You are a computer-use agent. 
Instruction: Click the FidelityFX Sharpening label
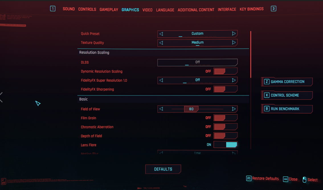[97, 89]
